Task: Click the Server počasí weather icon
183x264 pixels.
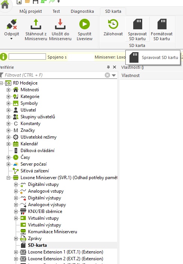Action: (x=16, y=164)
